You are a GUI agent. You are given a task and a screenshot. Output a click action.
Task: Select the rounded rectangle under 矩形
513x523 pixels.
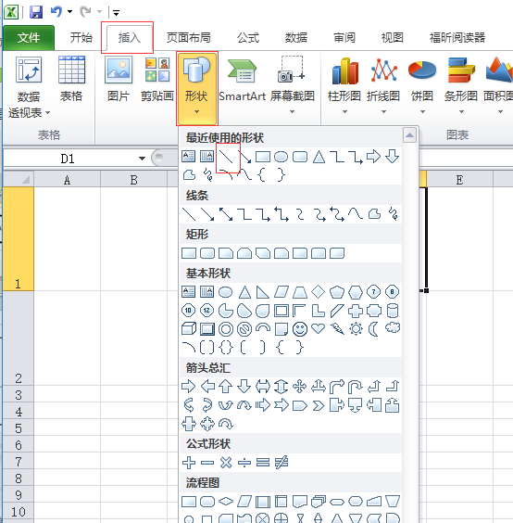207,253
